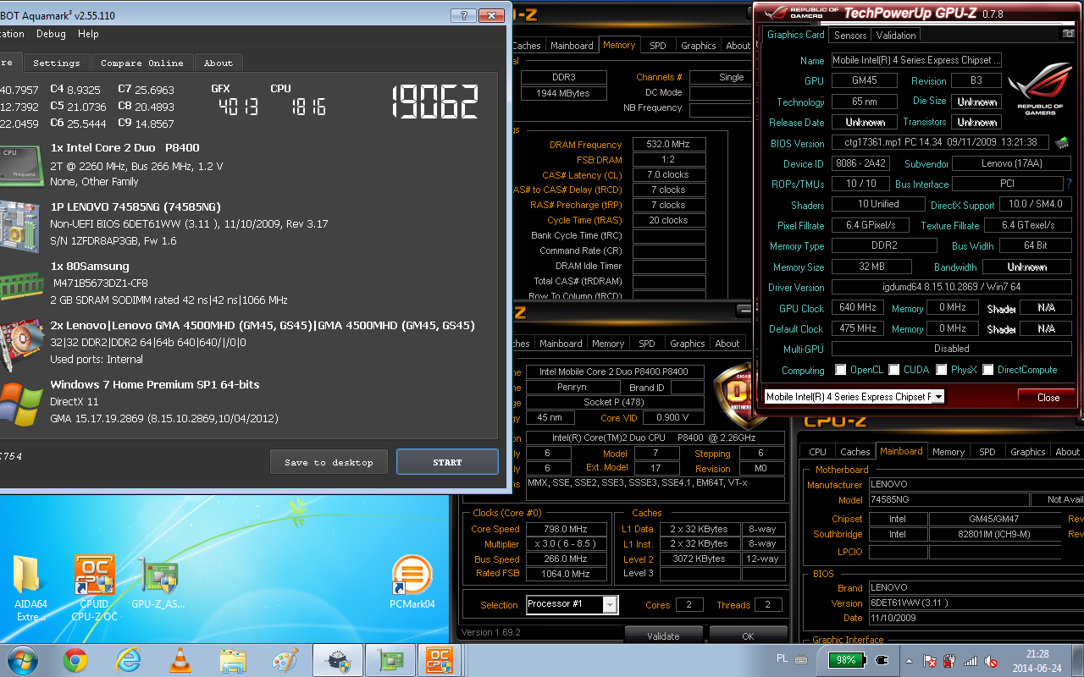Open the Windows Start menu
Screen dimensions: 1084x677
[x=21, y=659]
